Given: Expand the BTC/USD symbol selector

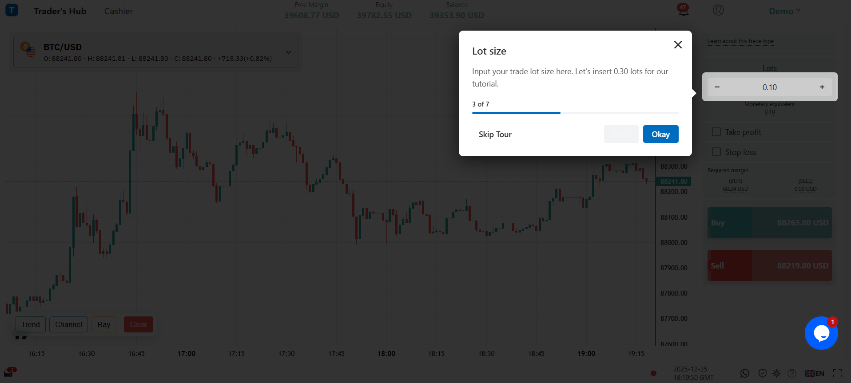Looking at the screenshot, I should click(288, 52).
